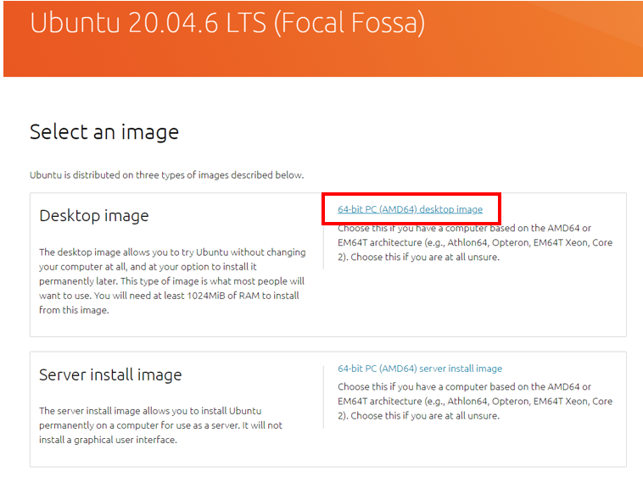This screenshot has height=477, width=643.
Task: Click the paragraph starting 'The desktop image allows you to try Ubuntu'
Action: [172, 281]
